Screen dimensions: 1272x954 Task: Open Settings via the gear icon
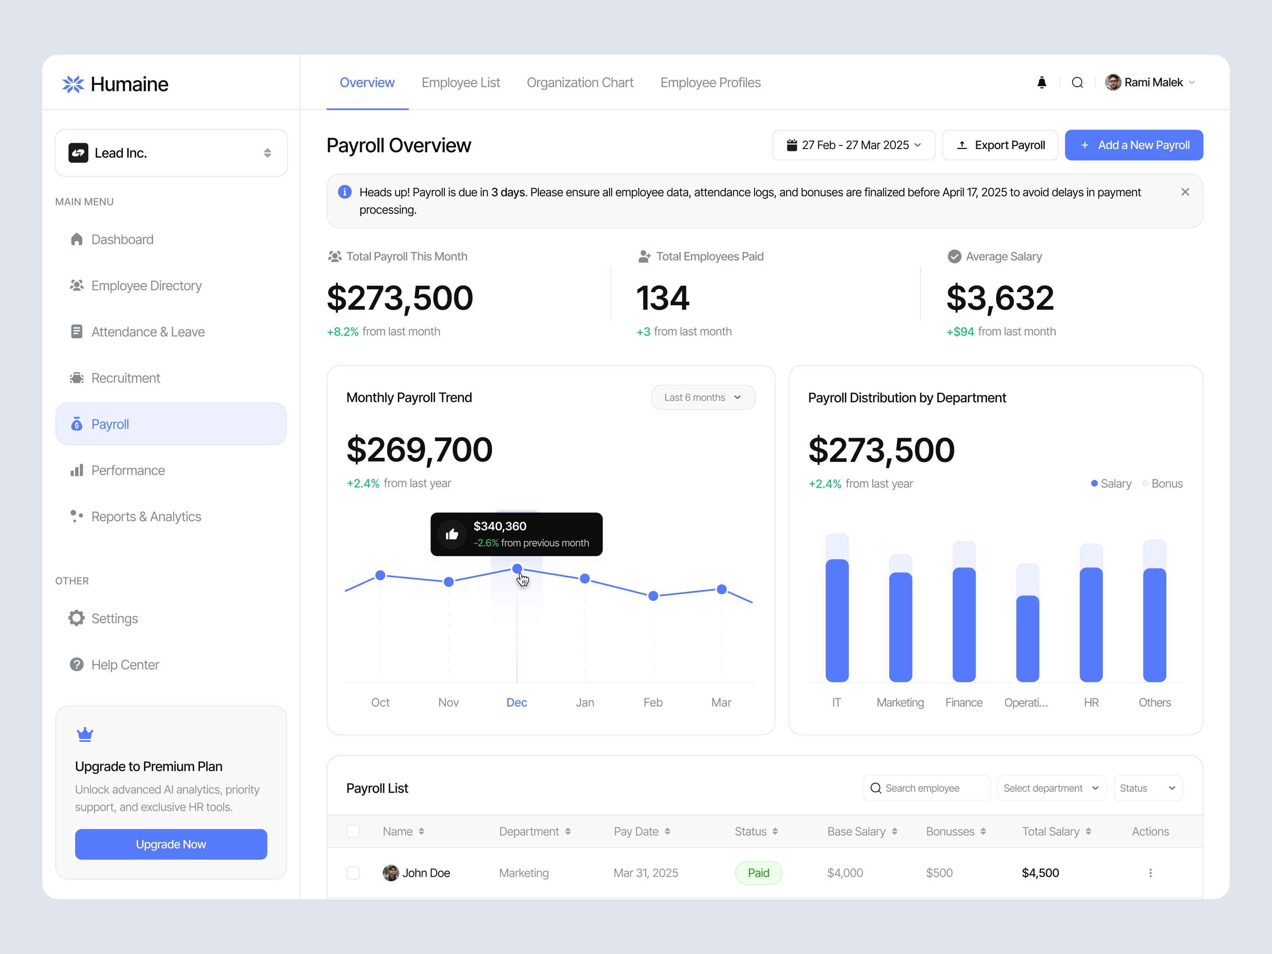coord(76,618)
